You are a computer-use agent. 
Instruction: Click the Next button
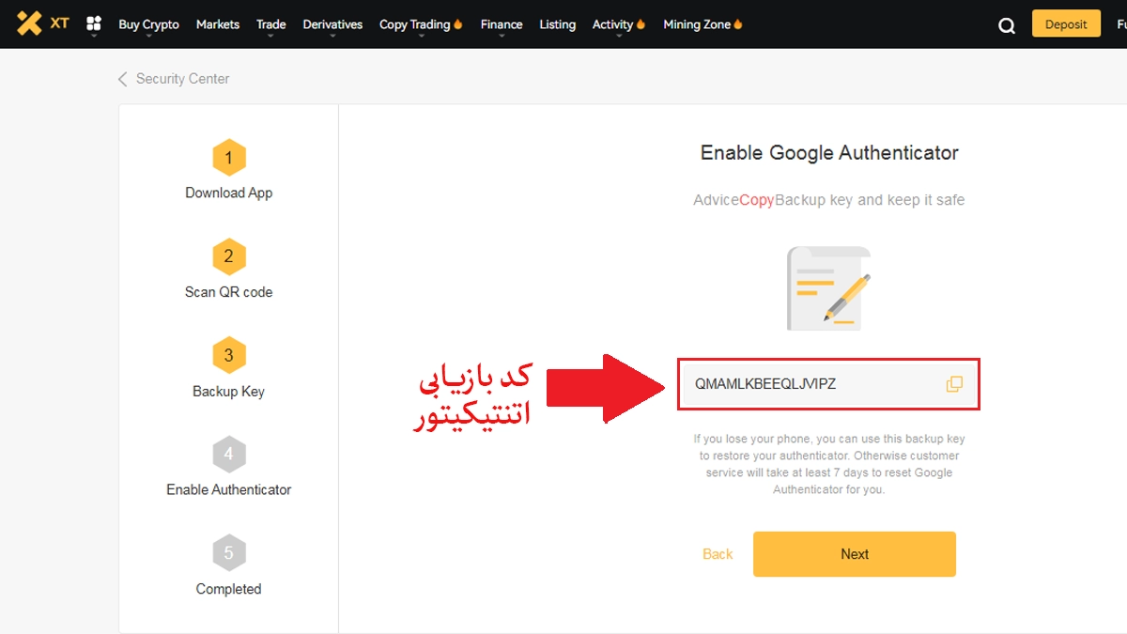click(x=855, y=554)
